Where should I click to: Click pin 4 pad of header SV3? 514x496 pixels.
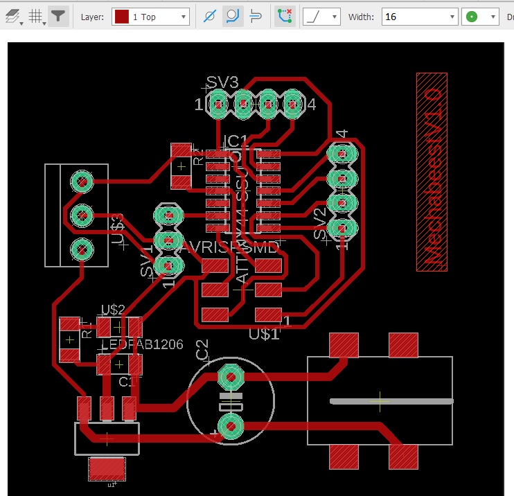pos(293,104)
